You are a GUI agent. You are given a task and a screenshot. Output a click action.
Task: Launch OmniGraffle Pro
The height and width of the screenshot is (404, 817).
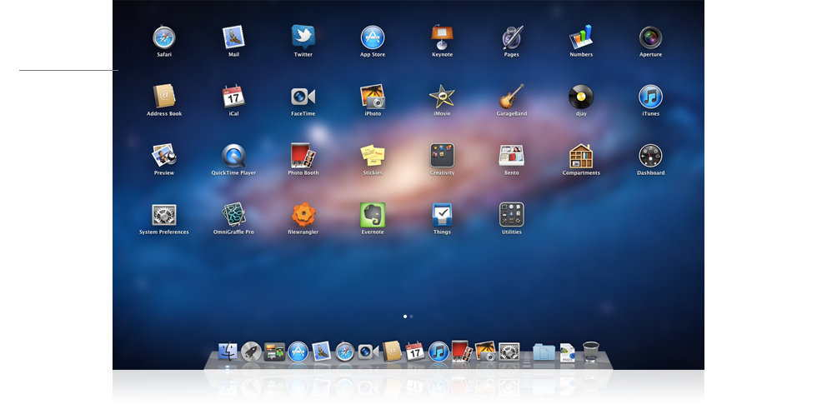[233, 215]
